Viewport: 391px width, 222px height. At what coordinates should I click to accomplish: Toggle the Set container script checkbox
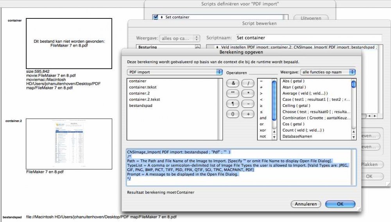156,17
